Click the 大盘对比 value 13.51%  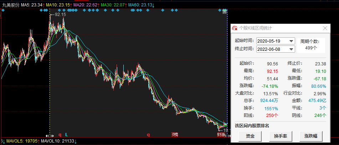pos(271,93)
